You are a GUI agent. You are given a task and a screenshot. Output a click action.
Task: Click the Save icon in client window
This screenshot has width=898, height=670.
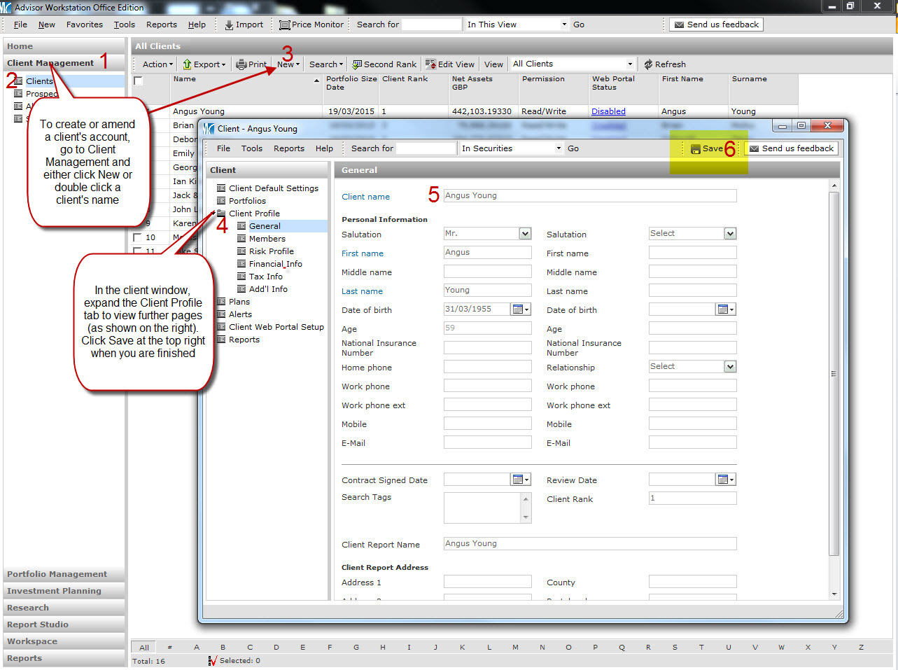695,149
